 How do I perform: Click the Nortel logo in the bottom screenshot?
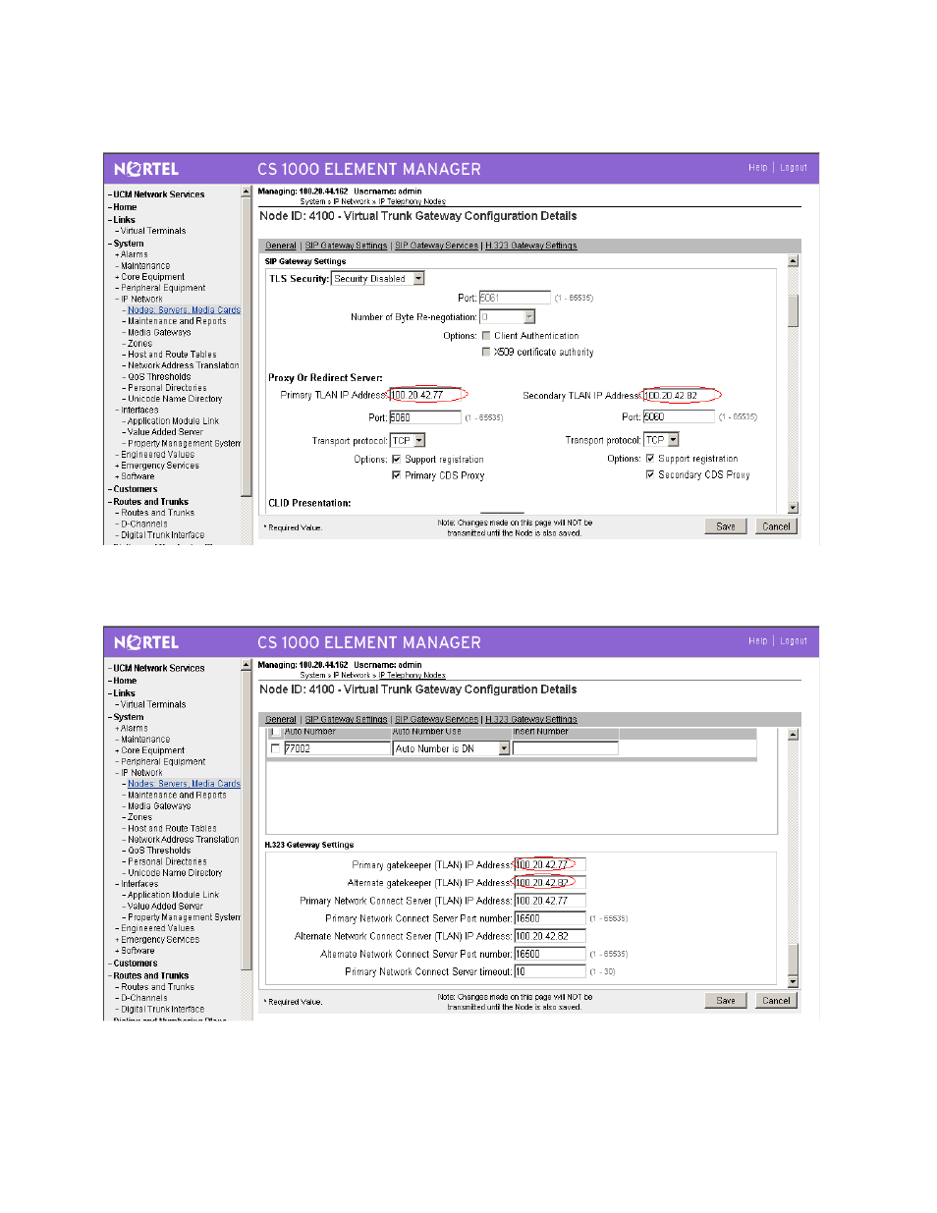pyautogui.click(x=146, y=642)
